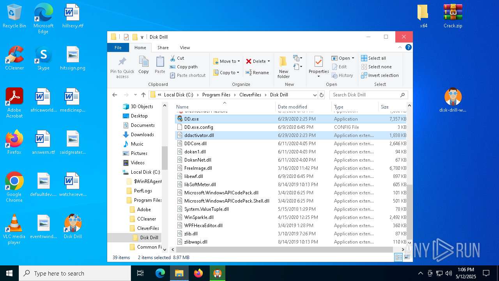This screenshot has width=499, height=281.
Task: Click the Search Disk Drill field
Action: pos(368,95)
